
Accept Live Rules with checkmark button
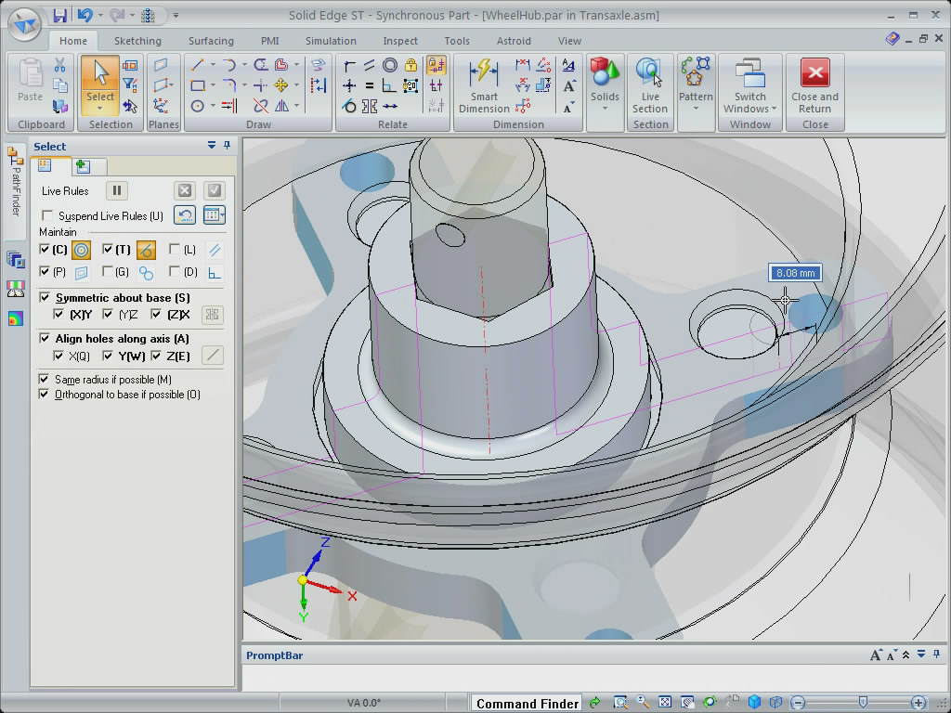(x=215, y=191)
